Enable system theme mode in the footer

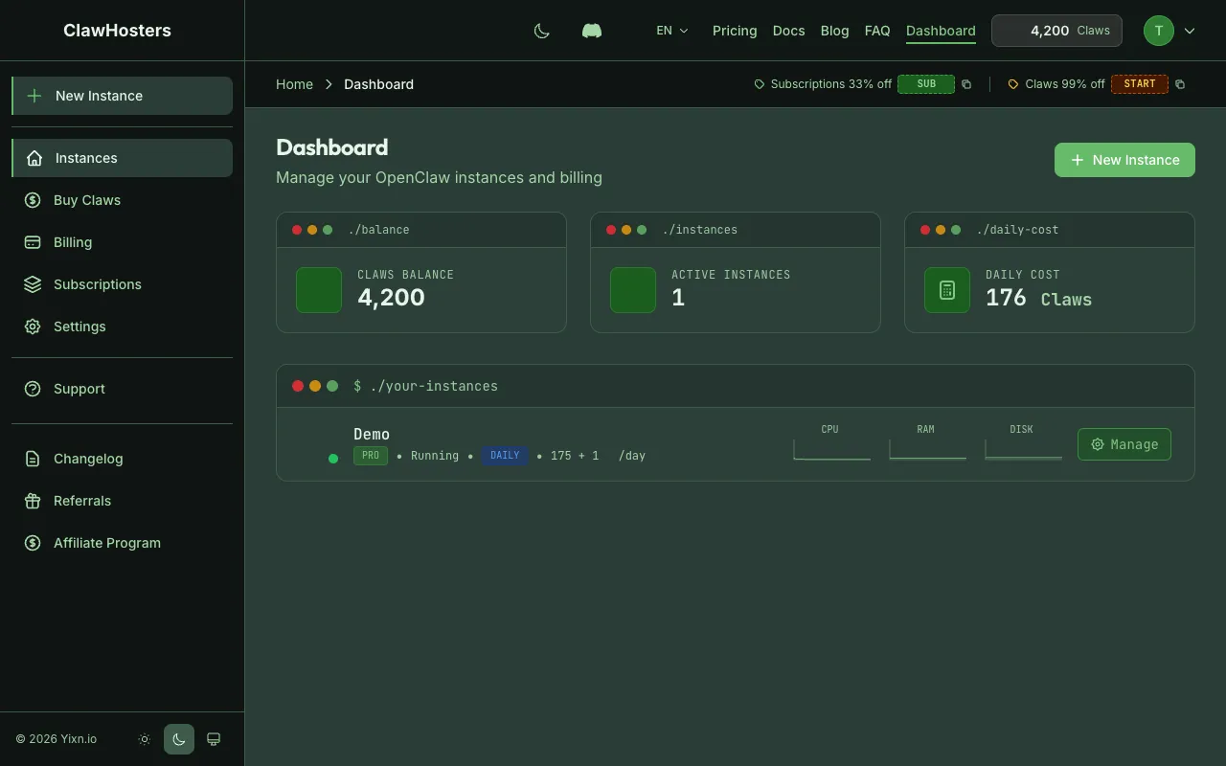(x=213, y=738)
